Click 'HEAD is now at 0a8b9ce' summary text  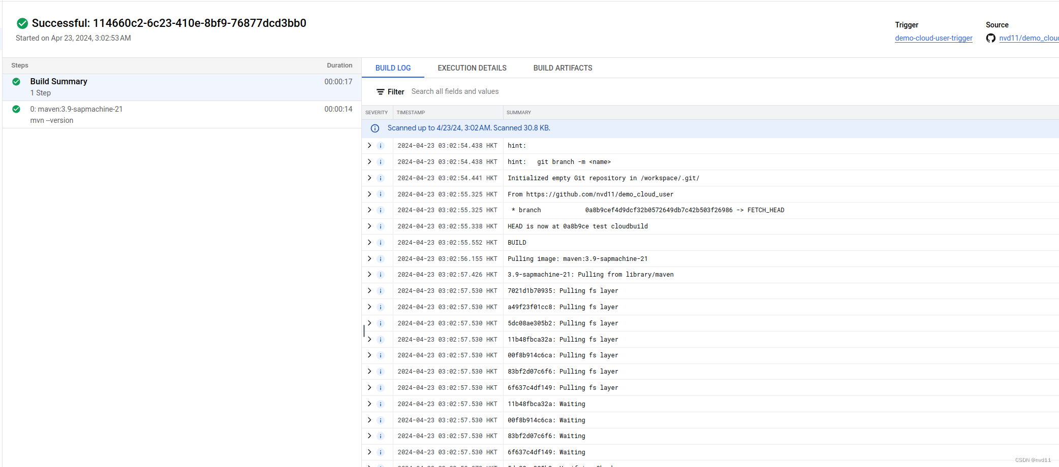pos(577,226)
